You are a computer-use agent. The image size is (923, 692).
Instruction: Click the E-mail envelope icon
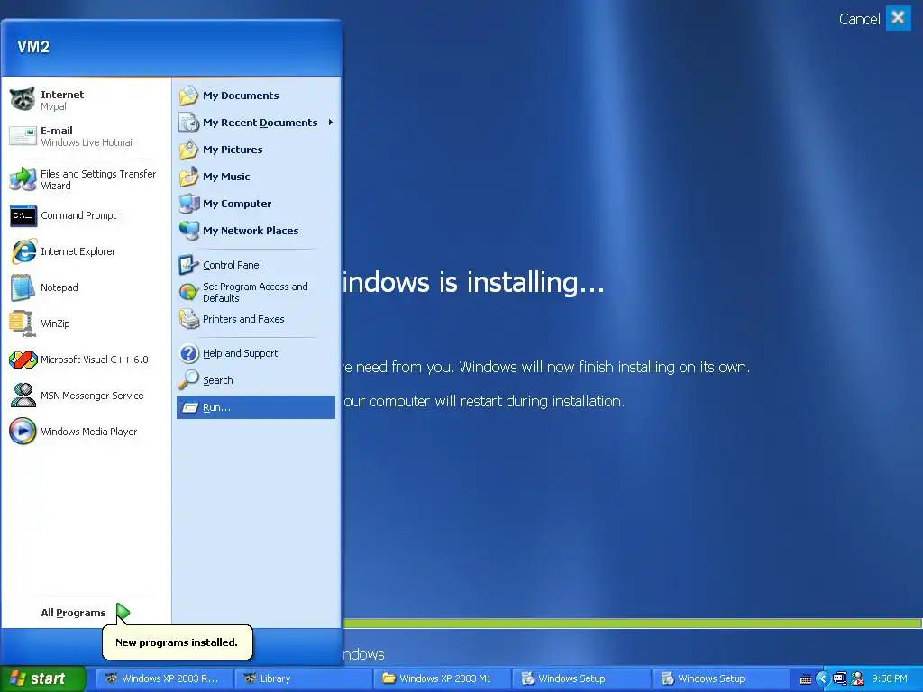pyautogui.click(x=23, y=136)
